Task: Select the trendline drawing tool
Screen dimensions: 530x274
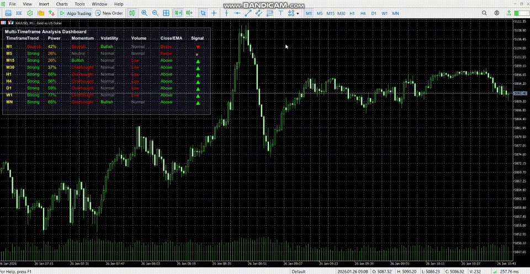Action: coord(248,13)
